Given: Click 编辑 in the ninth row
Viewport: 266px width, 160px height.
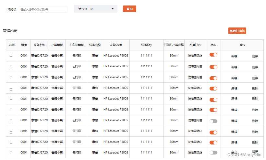Looking at the screenshot, I should click(234, 143).
